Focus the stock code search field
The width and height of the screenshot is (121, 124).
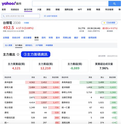tap(21, 16)
